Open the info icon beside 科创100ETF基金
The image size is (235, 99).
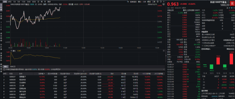[x=228, y=2]
